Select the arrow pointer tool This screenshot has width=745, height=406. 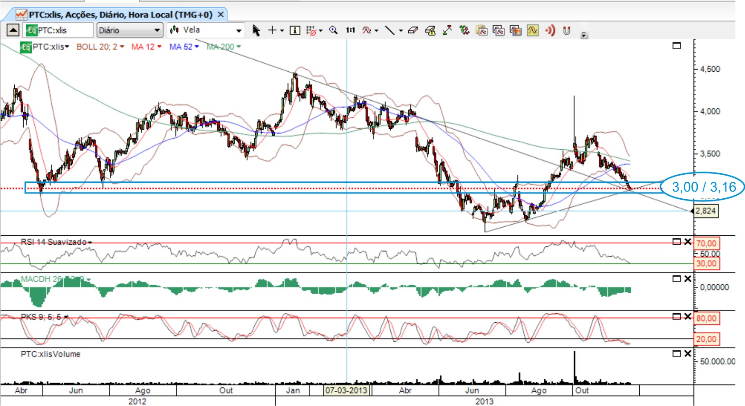(256, 30)
